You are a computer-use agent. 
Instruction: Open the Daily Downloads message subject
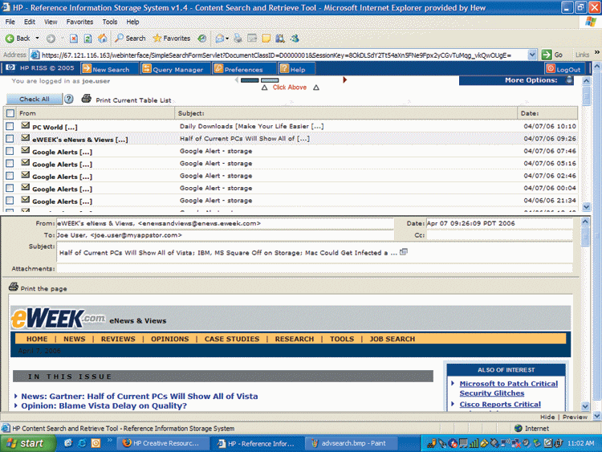tap(251, 126)
